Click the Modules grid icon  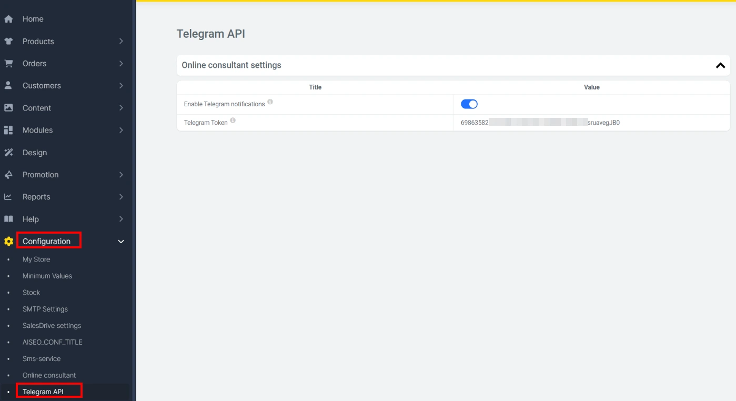point(8,130)
